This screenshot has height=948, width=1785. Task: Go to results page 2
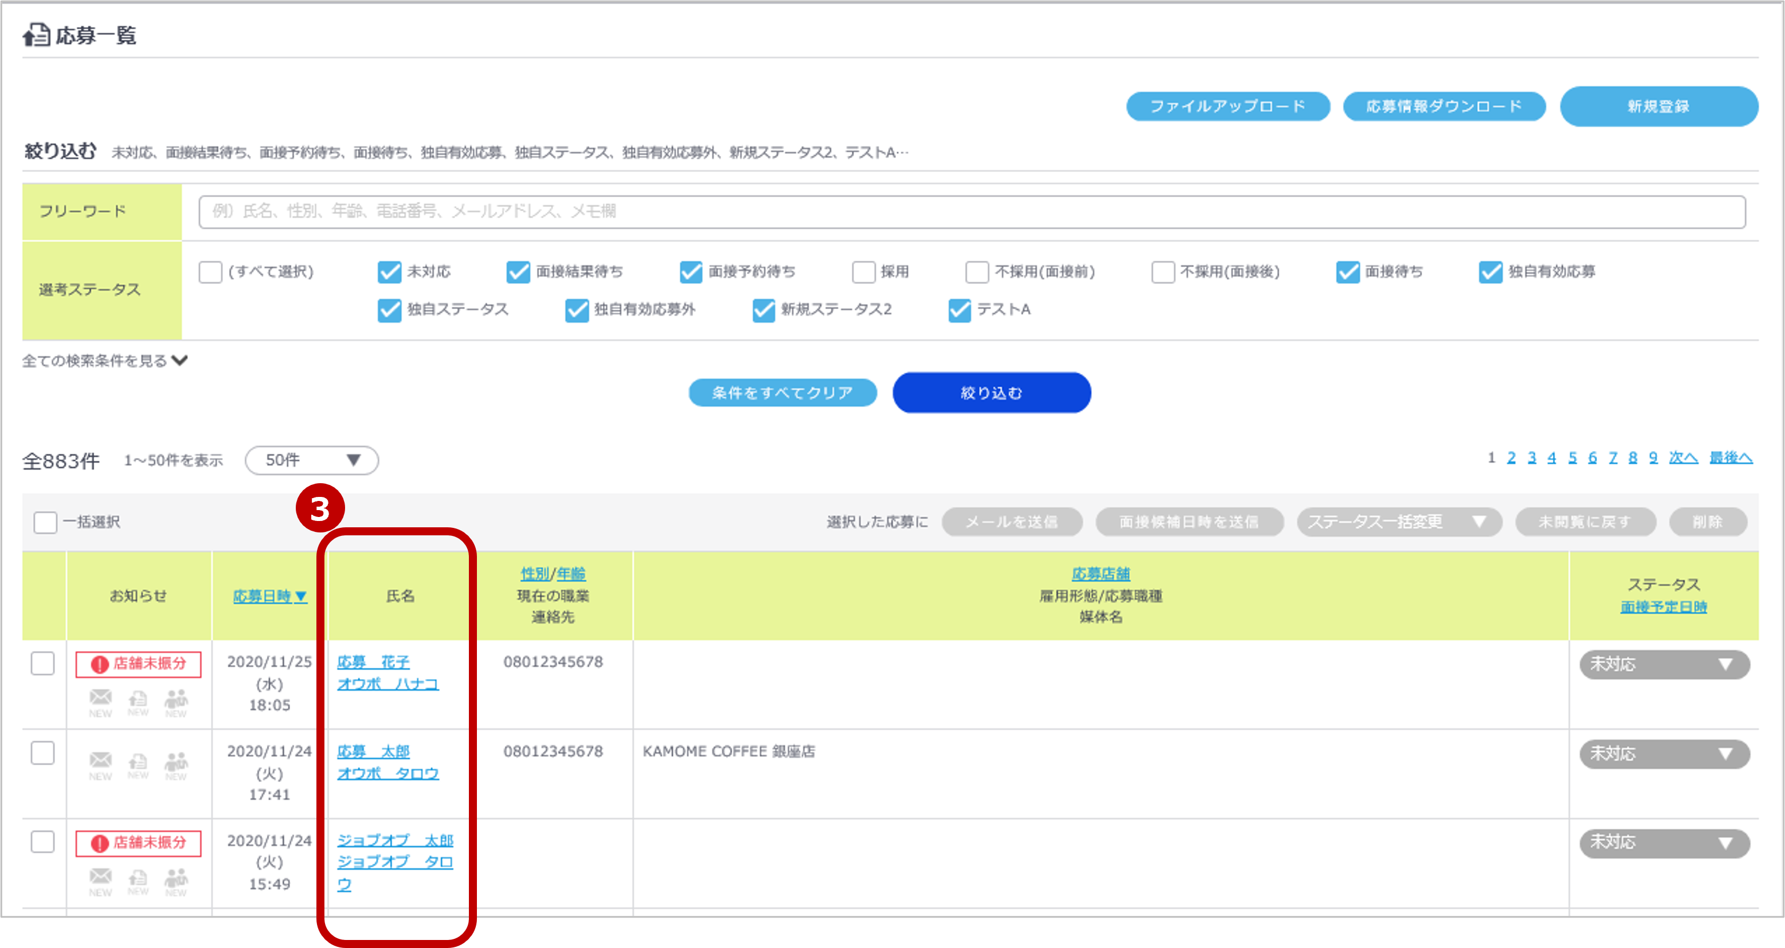[1512, 457]
